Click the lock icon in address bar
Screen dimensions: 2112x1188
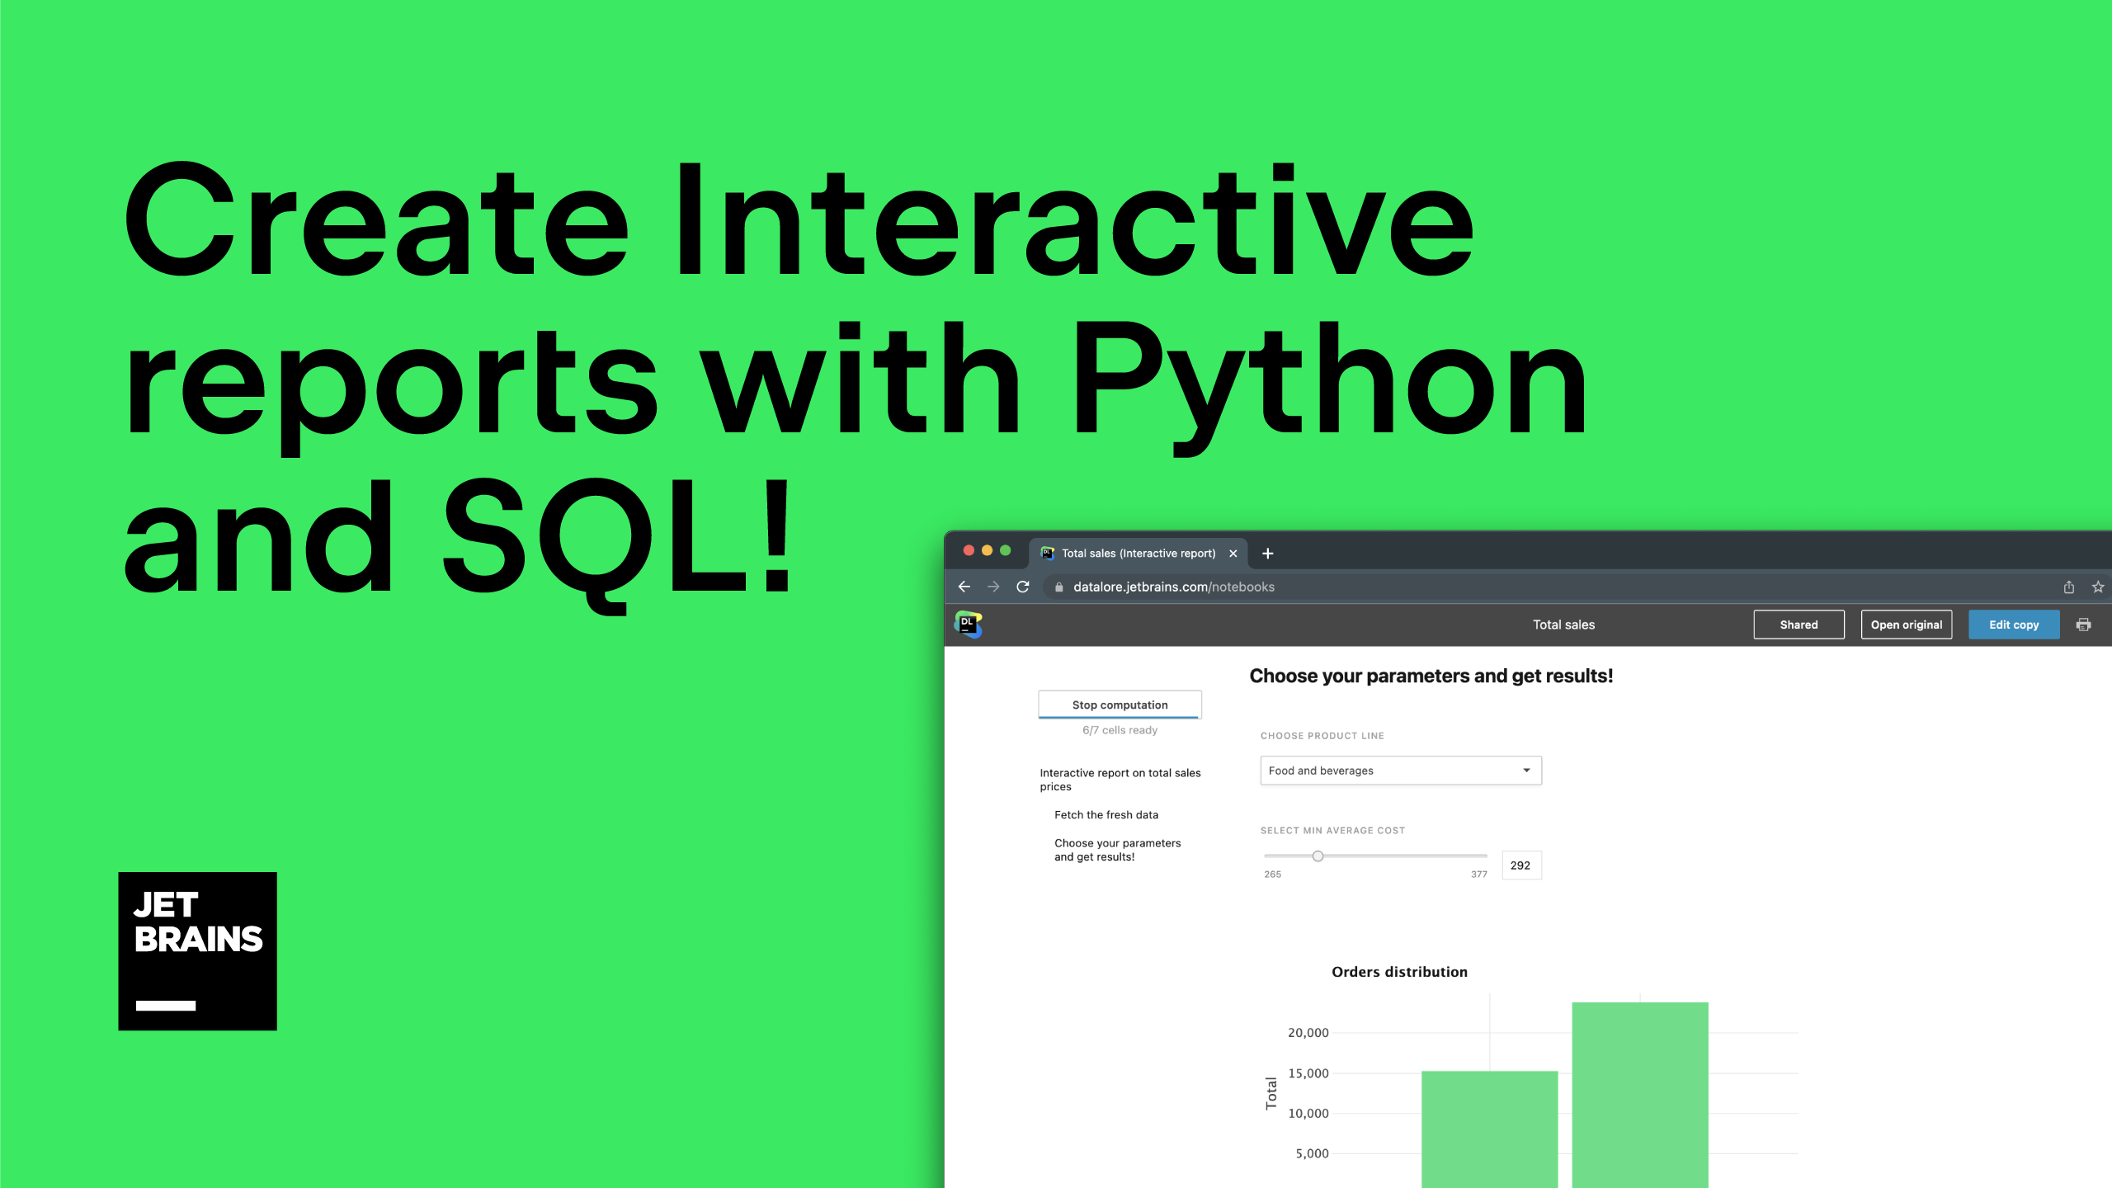coord(1058,587)
